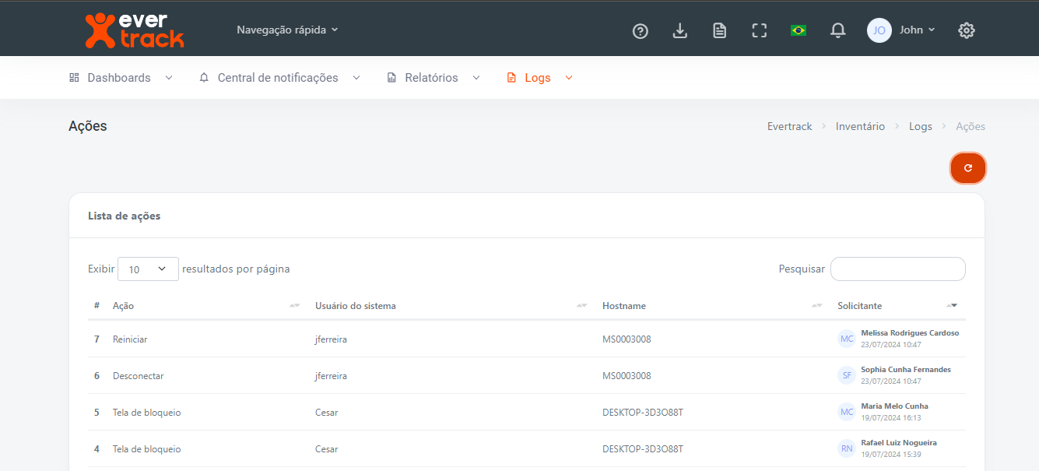
Task: Sort by Usuário do sistema column
Action: pyautogui.click(x=356, y=306)
